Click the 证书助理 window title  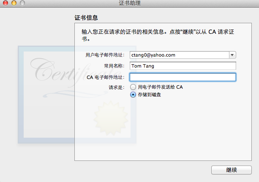point(130,3)
